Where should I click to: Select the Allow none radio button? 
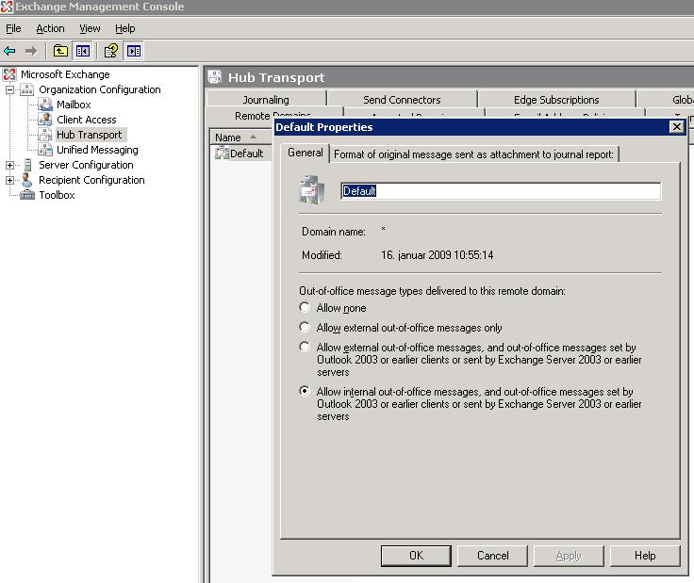pos(305,307)
